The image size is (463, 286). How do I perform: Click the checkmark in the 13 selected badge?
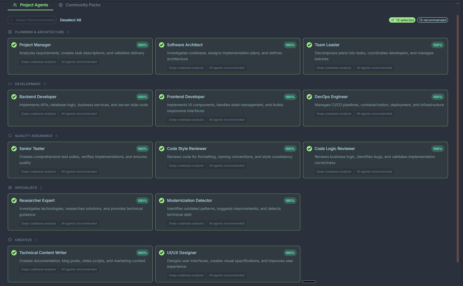392,20
